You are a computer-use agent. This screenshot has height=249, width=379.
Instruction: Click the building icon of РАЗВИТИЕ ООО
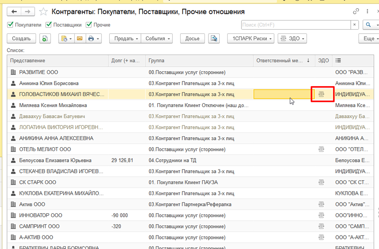click(13, 72)
